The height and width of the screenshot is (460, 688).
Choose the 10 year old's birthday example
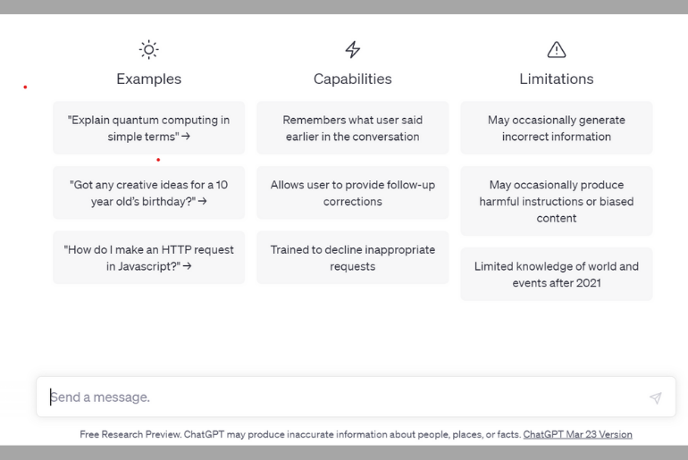[148, 193]
